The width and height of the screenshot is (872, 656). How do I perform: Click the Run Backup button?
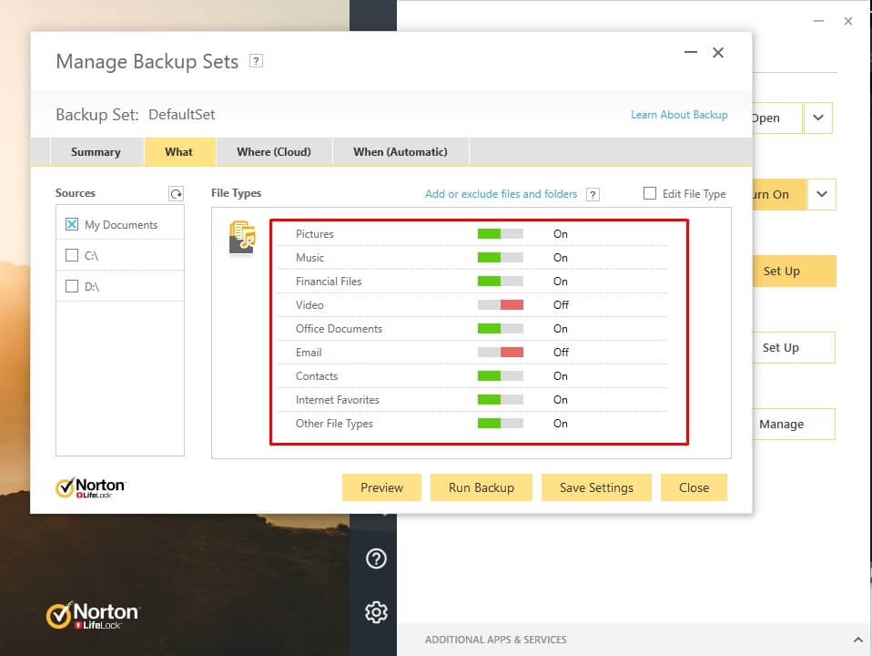coord(481,487)
